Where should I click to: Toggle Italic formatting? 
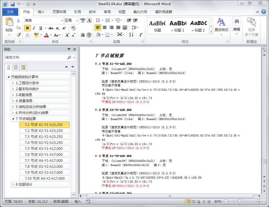[34, 28]
